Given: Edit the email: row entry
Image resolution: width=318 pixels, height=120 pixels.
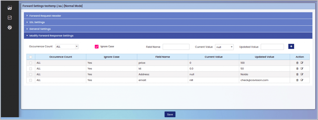Looking at the screenshot, I should (302, 80).
